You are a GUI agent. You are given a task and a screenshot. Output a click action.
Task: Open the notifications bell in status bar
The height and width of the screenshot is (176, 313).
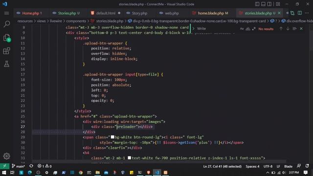[307, 166]
